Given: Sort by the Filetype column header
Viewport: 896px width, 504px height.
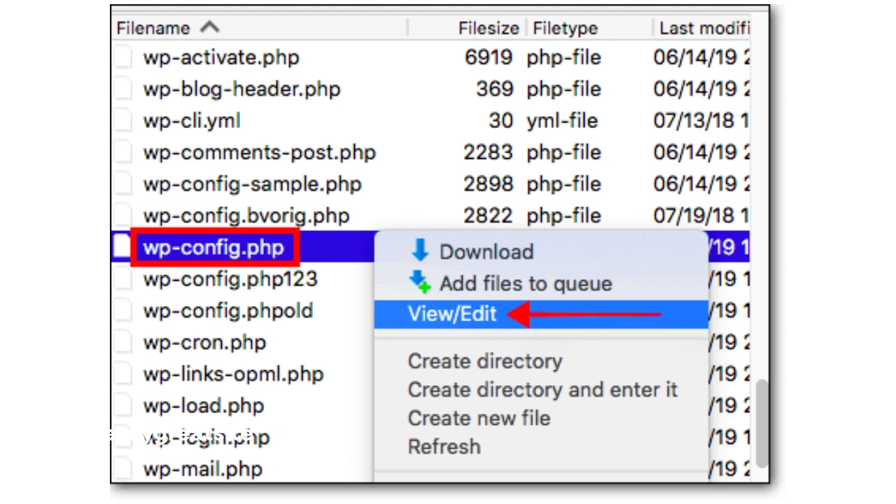Looking at the screenshot, I should click(x=566, y=28).
